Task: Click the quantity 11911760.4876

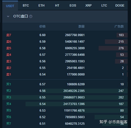Action: [74, 111]
